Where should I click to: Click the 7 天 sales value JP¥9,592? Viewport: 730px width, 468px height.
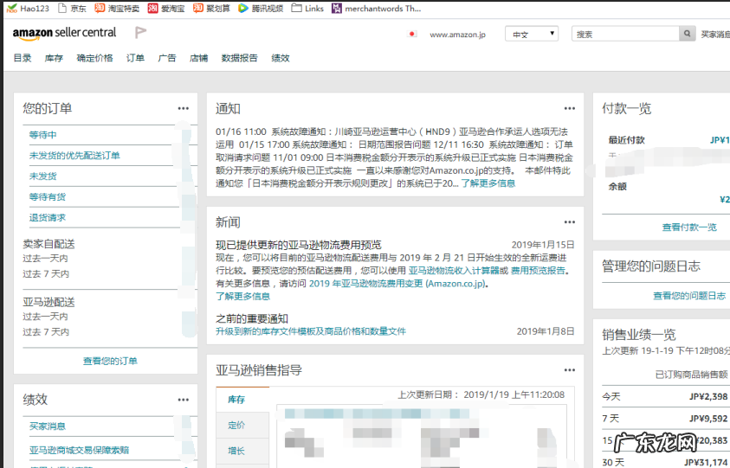708,419
